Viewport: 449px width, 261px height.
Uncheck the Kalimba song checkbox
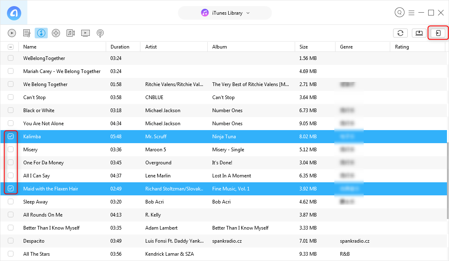[11, 136]
